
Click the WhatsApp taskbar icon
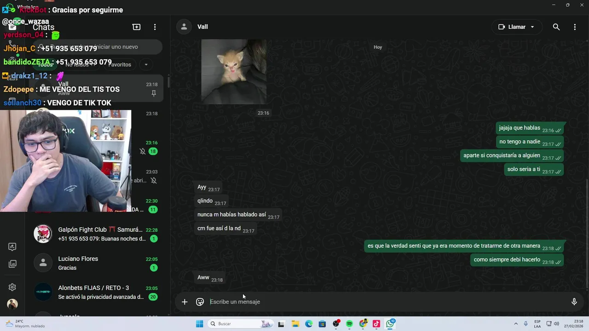[x=390, y=324]
